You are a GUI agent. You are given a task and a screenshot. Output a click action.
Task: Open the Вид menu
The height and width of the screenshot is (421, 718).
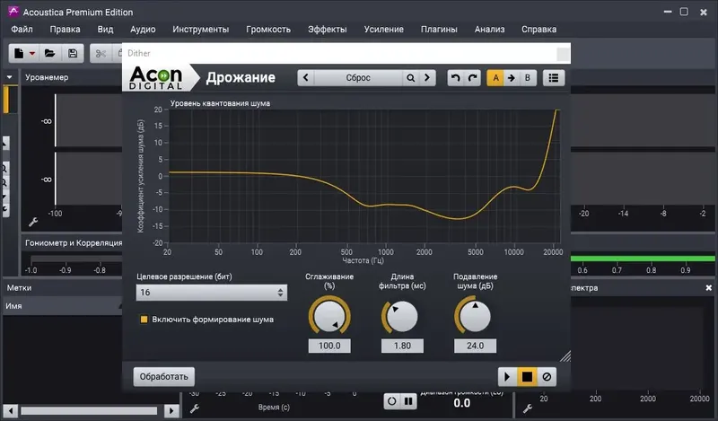(105, 30)
